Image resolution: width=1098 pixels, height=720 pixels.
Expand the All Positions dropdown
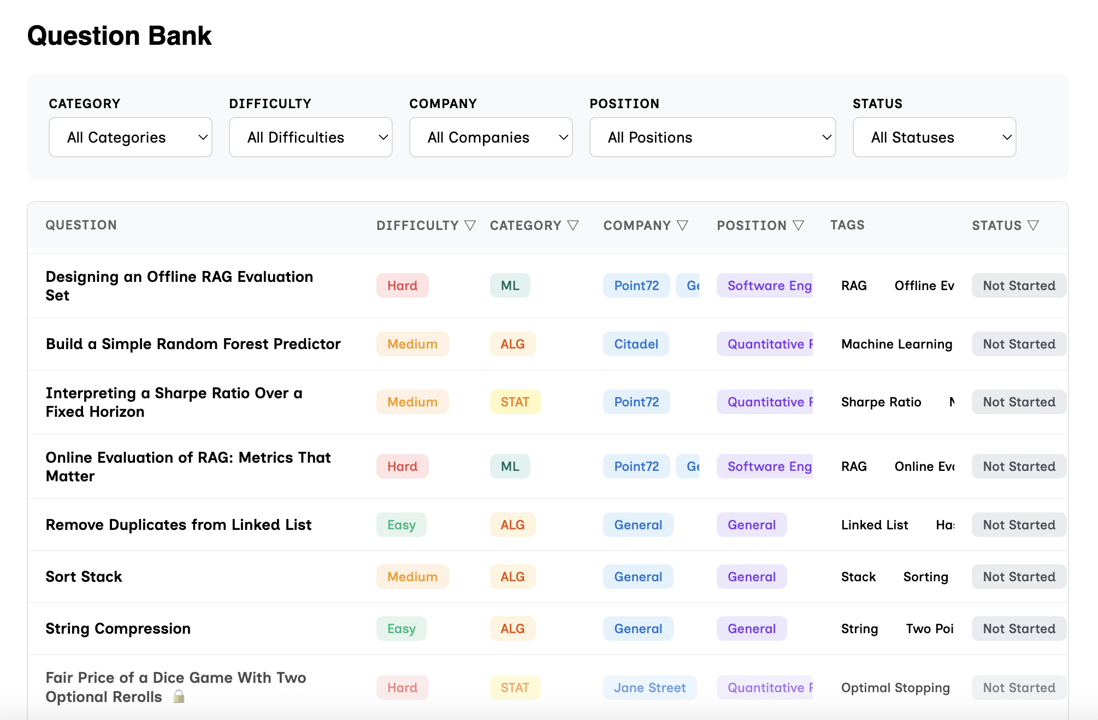pos(712,137)
